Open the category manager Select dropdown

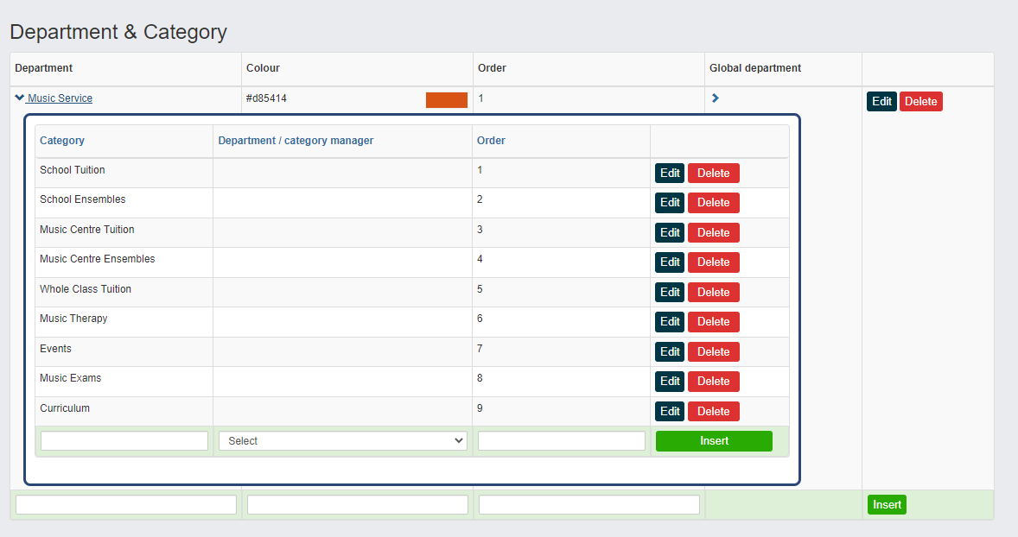pos(343,441)
